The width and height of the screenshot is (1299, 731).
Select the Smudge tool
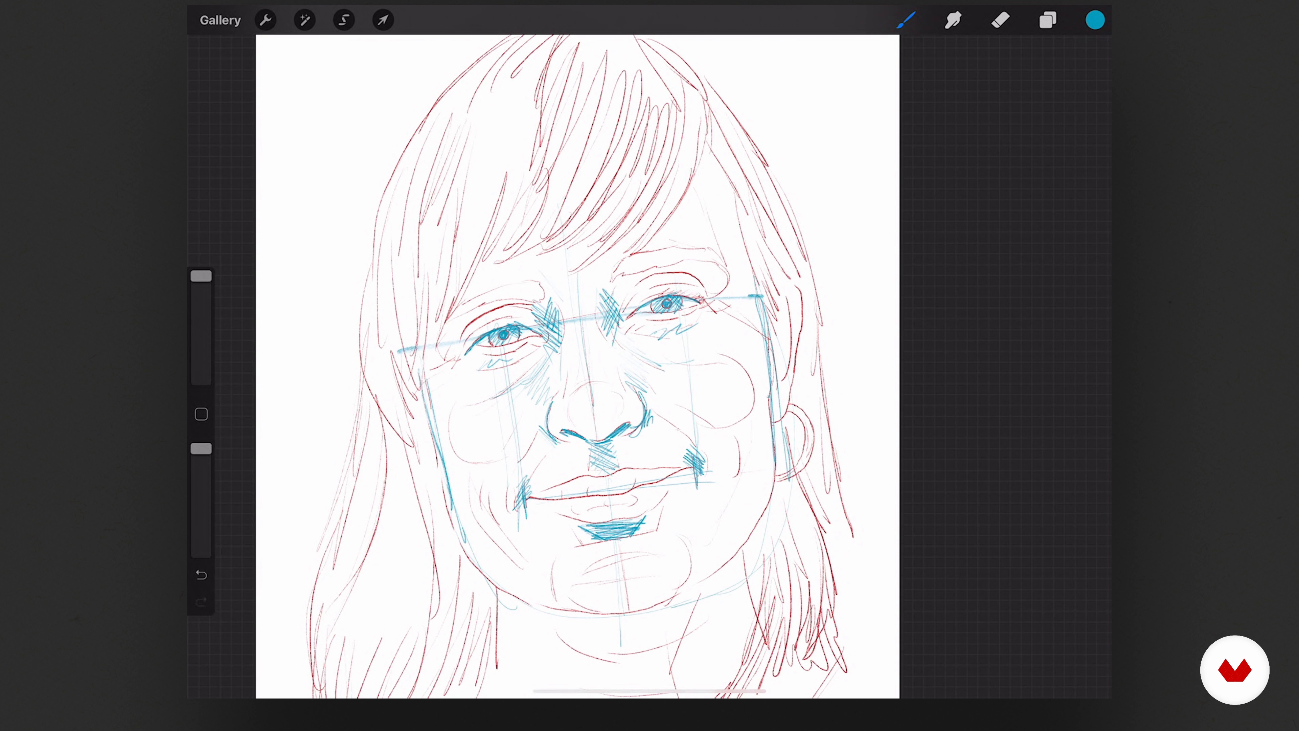coord(953,20)
